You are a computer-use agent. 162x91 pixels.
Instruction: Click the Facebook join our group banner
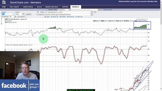(20, 85)
